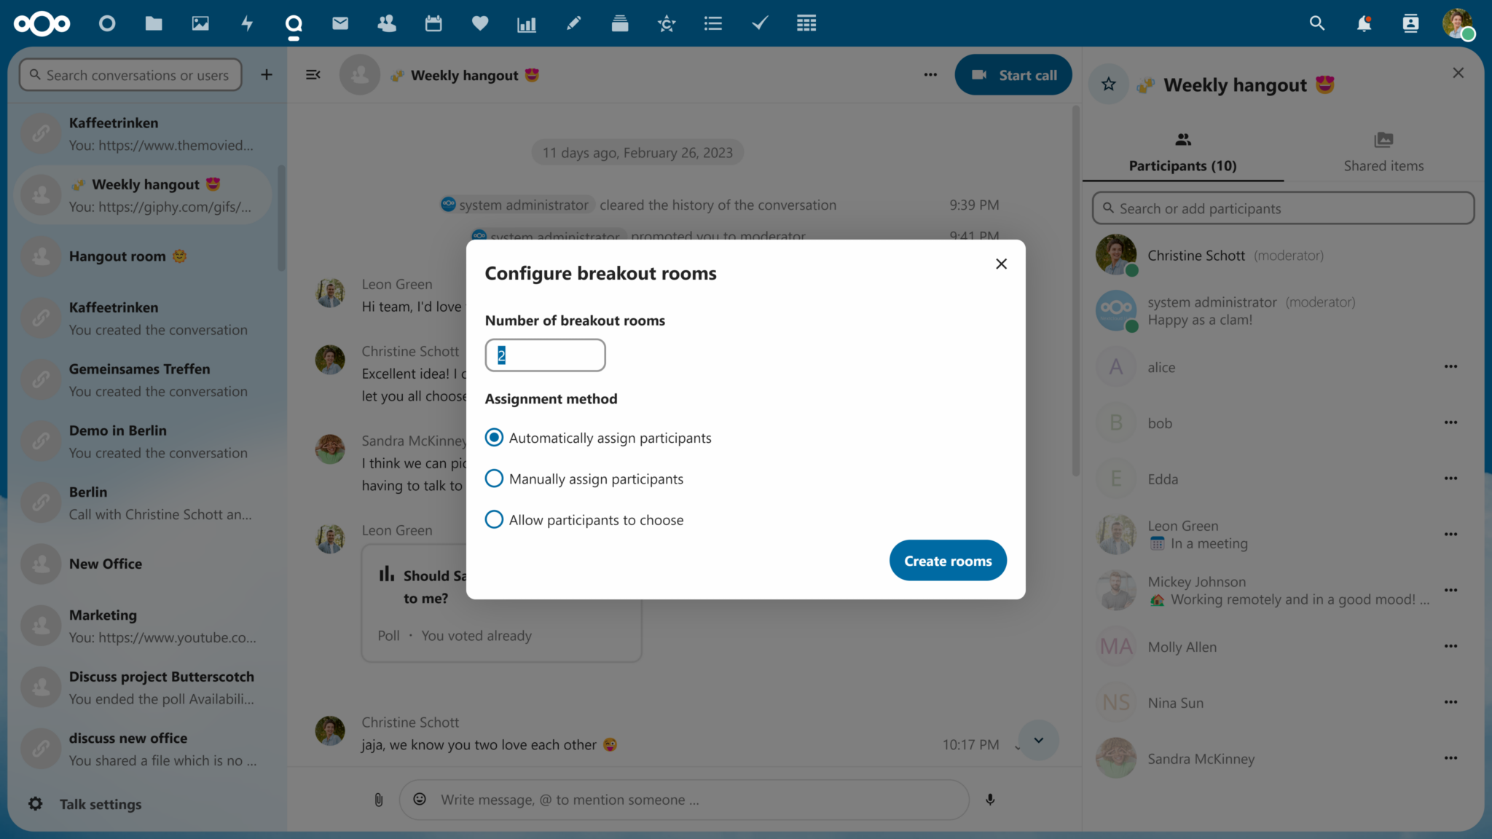Record a voice message with the microphone icon
This screenshot has height=839, width=1492.
[x=990, y=799]
